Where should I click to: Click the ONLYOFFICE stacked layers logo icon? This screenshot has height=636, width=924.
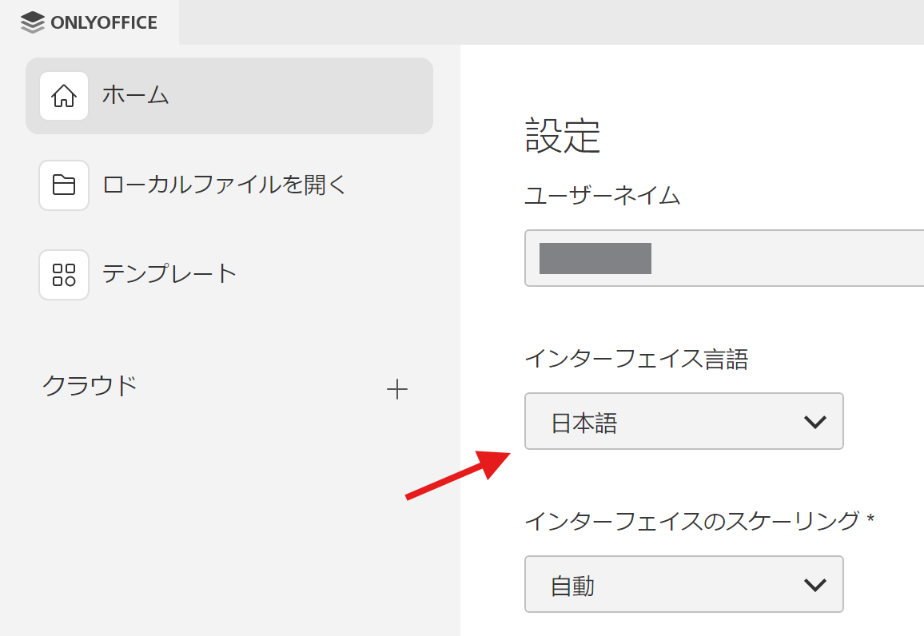(x=33, y=22)
